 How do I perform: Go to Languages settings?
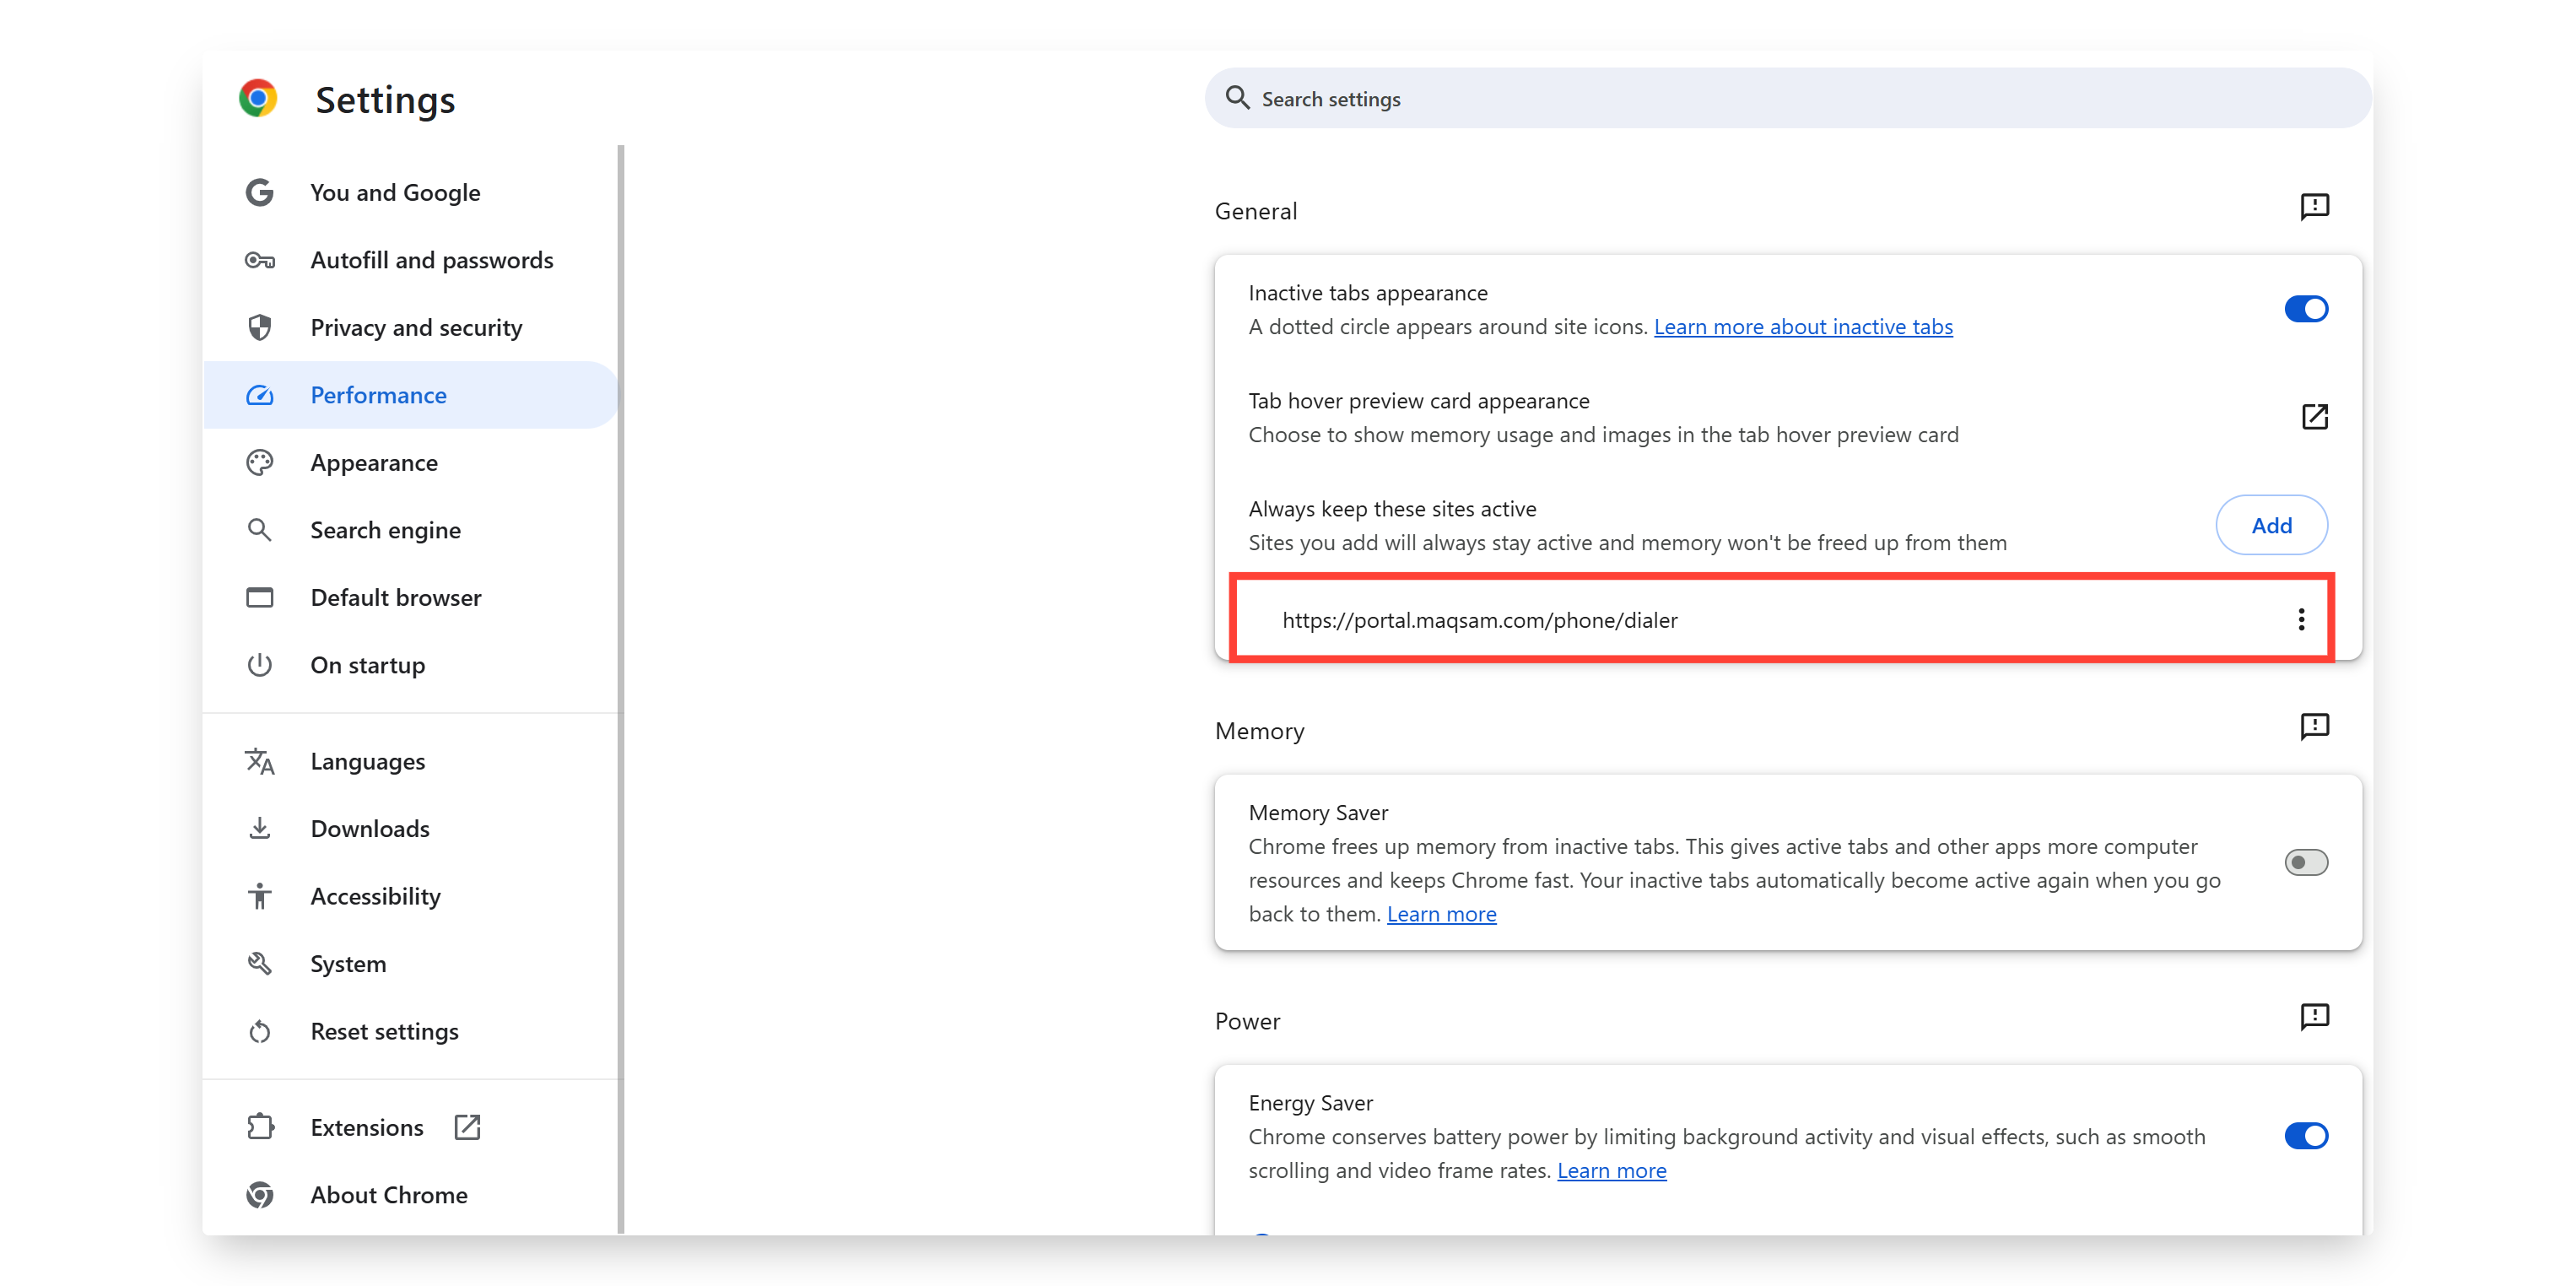[x=410, y=761]
